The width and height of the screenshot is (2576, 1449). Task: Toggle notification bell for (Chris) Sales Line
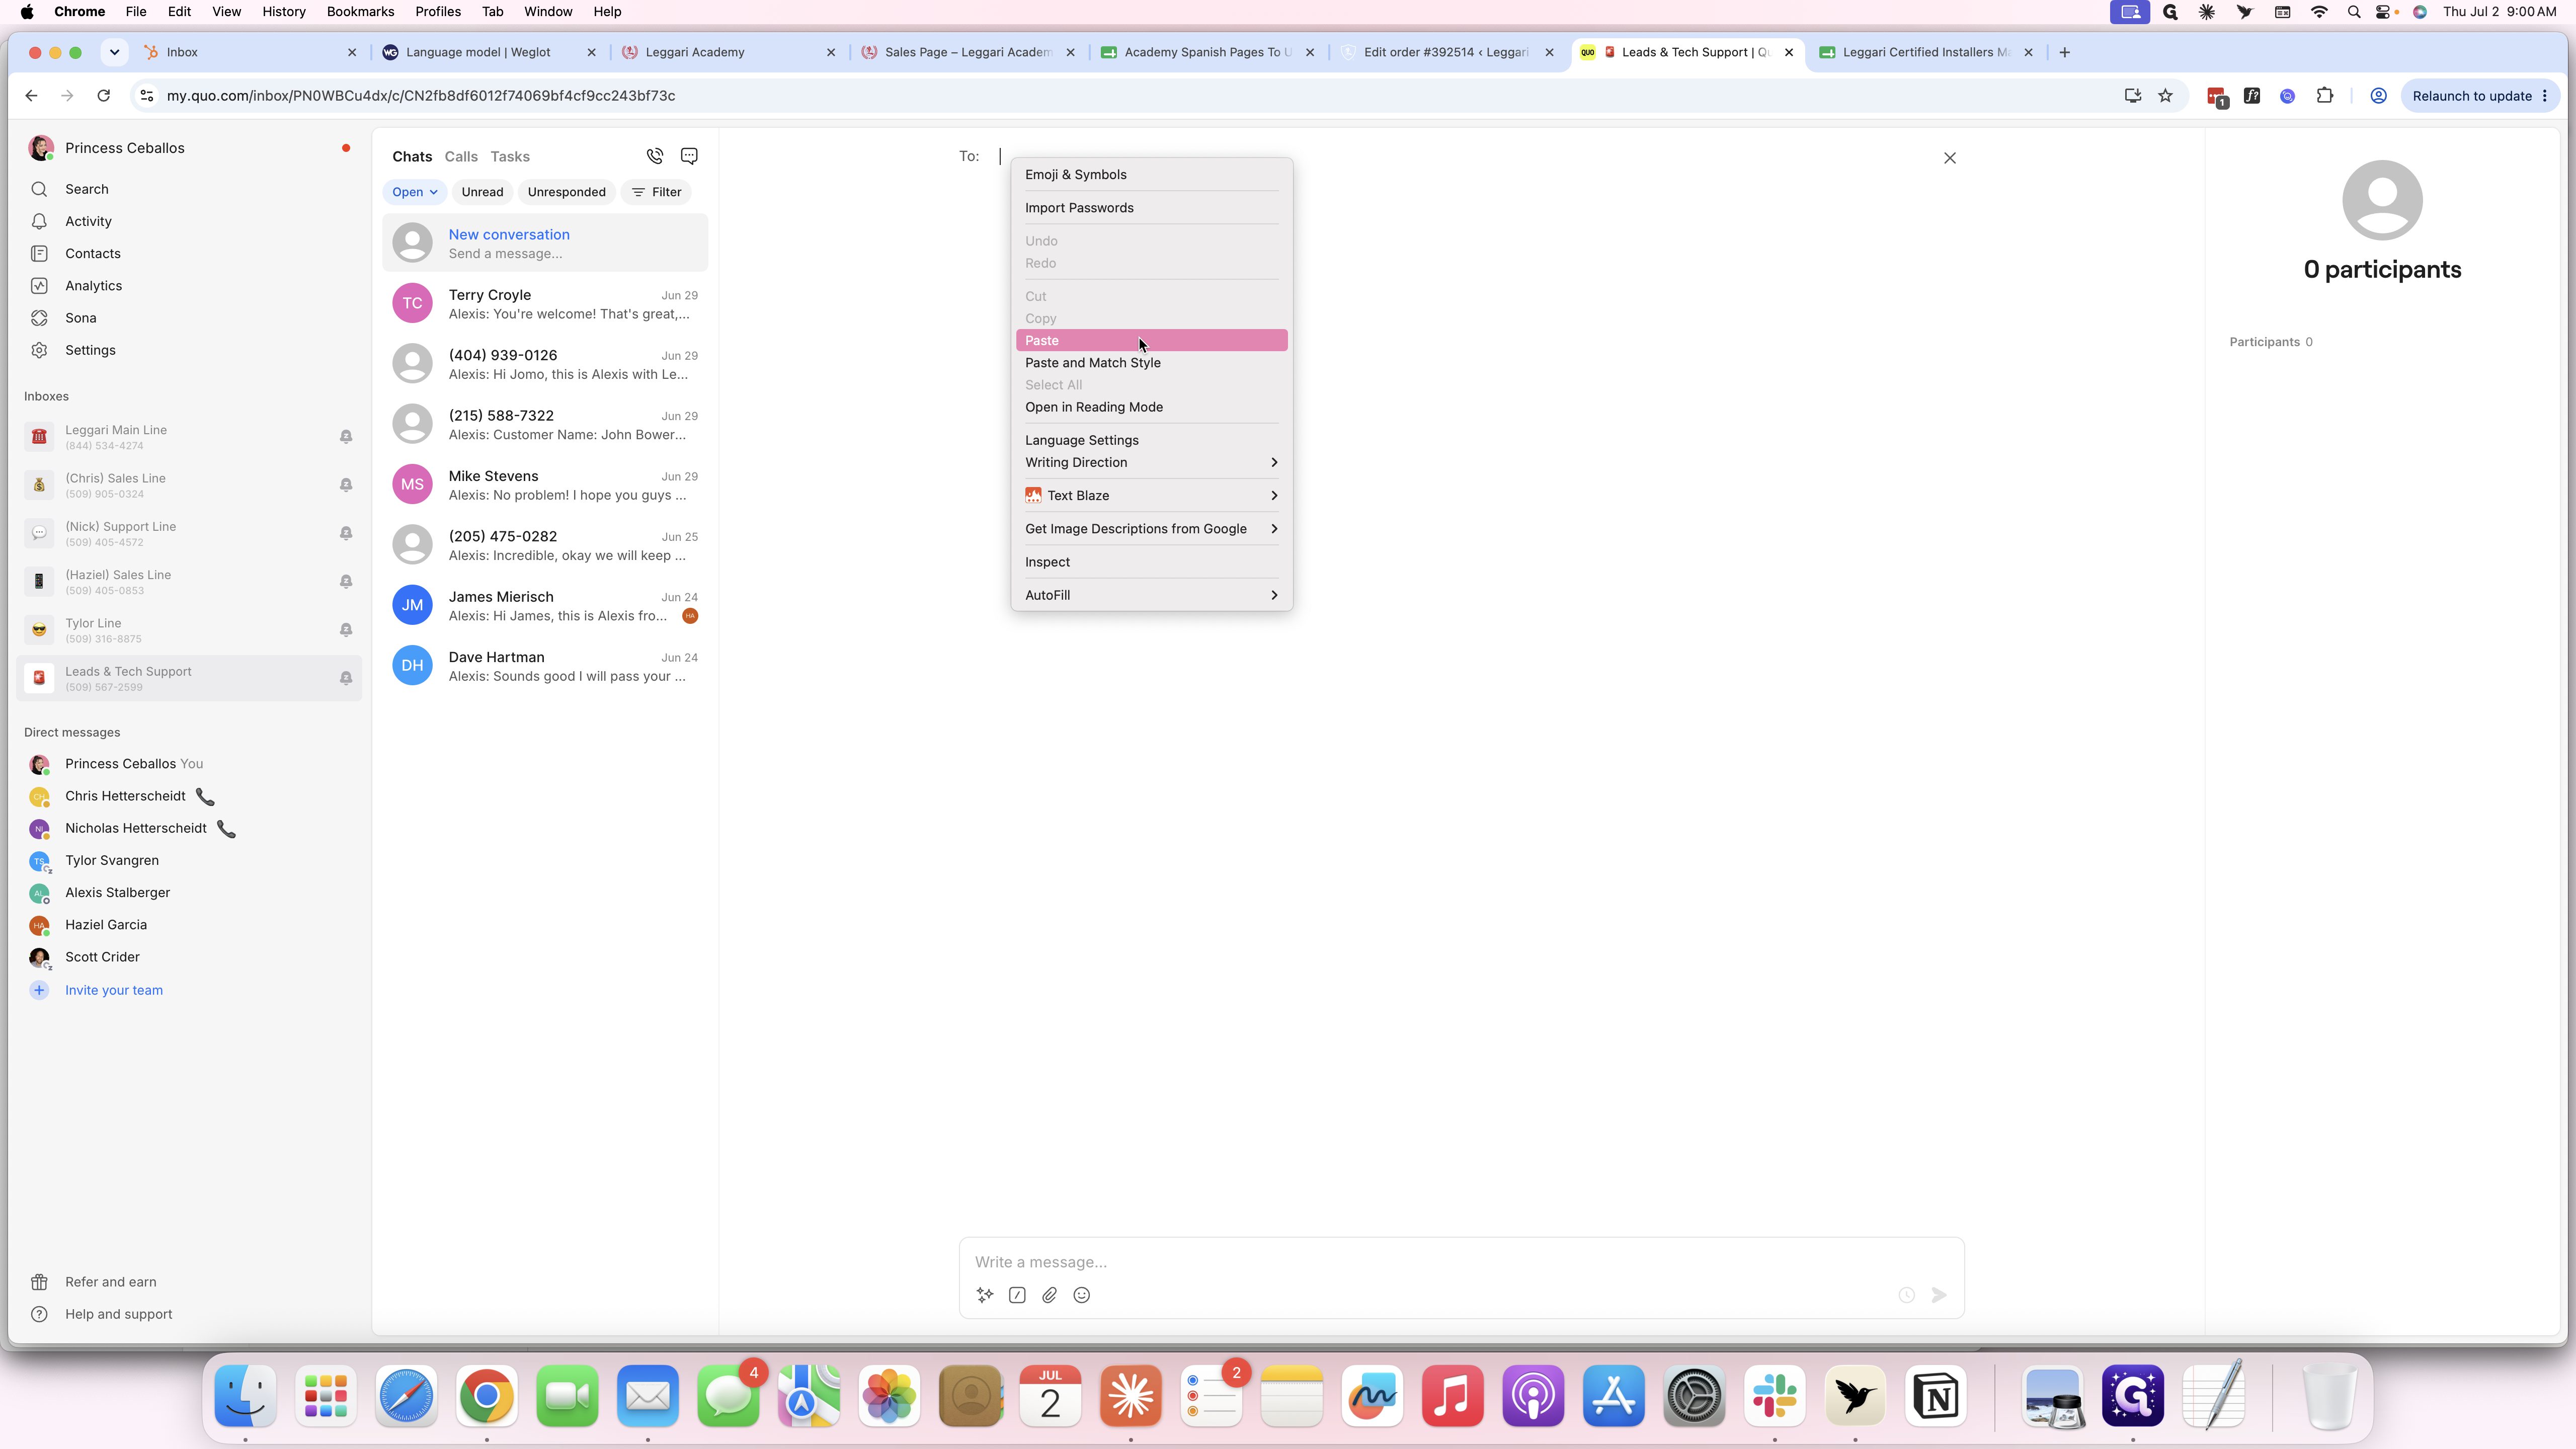345,485
